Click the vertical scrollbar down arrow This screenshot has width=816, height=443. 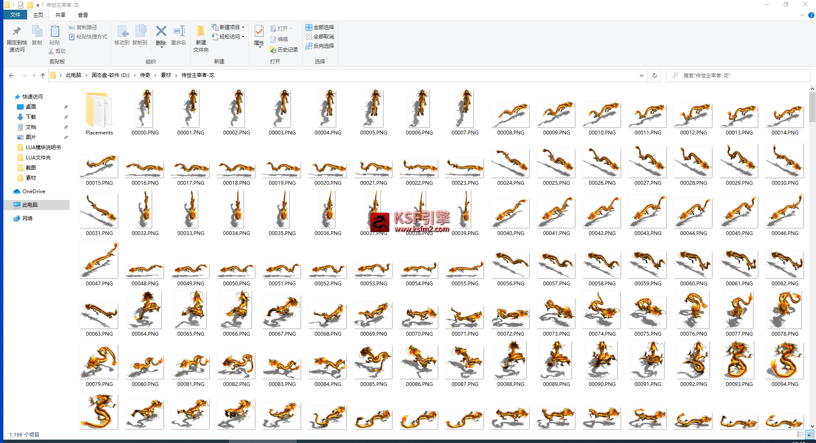pyautogui.click(x=812, y=427)
